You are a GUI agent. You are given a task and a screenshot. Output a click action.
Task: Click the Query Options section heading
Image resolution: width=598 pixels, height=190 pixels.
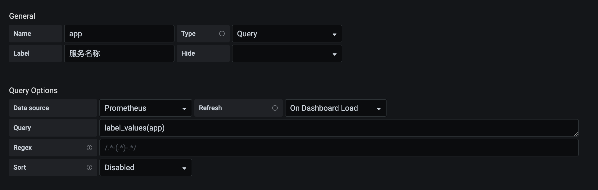point(33,90)
